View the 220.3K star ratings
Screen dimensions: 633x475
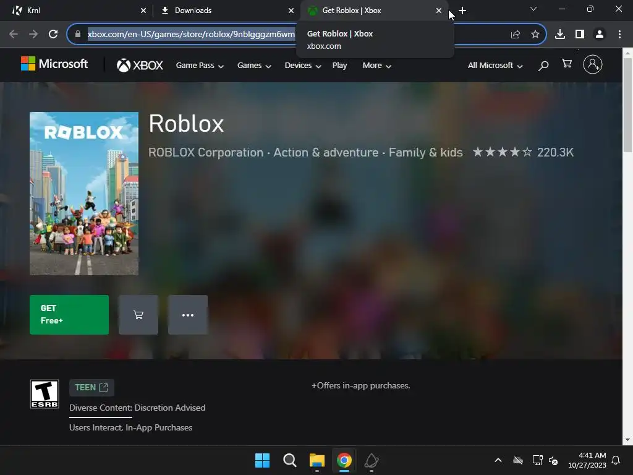tap(523, 152)
